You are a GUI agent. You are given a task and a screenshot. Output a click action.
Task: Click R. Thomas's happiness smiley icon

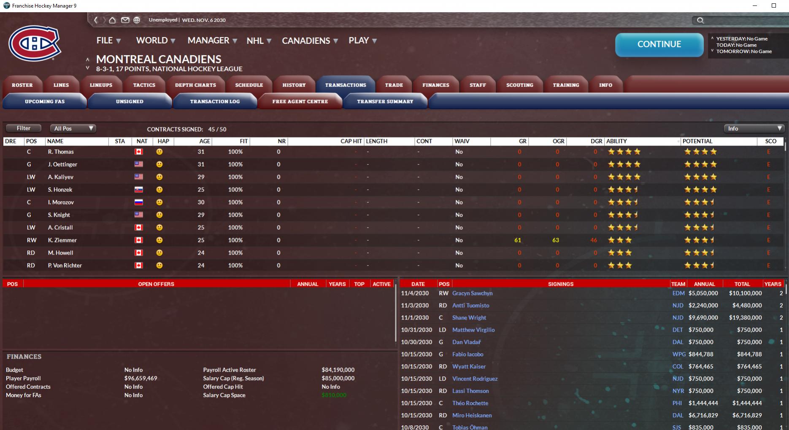click(x=159, y=152)
